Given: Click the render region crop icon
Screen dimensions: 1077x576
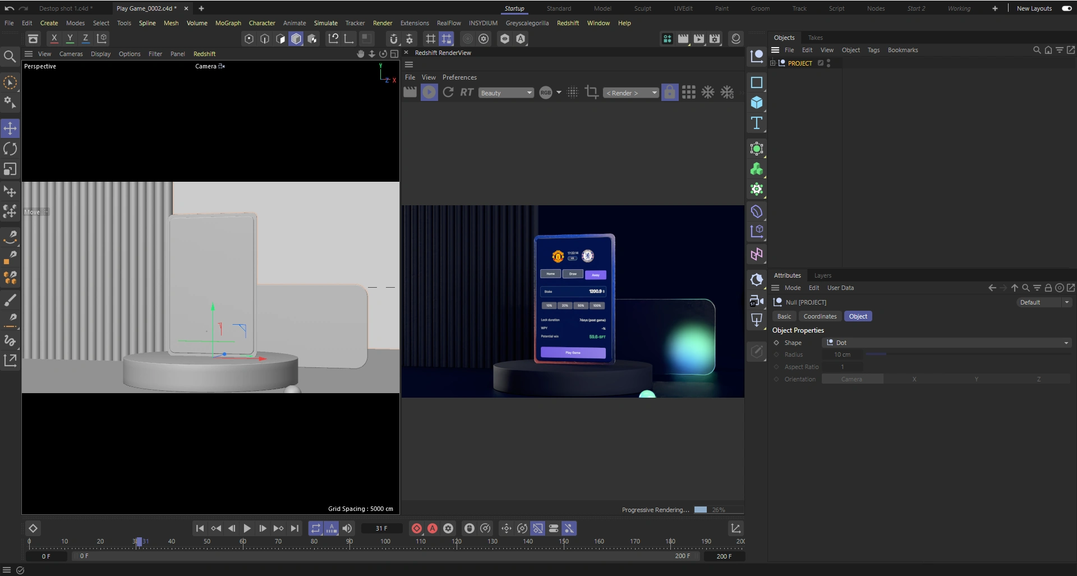Looking at the screenshot, I should 591,93.
